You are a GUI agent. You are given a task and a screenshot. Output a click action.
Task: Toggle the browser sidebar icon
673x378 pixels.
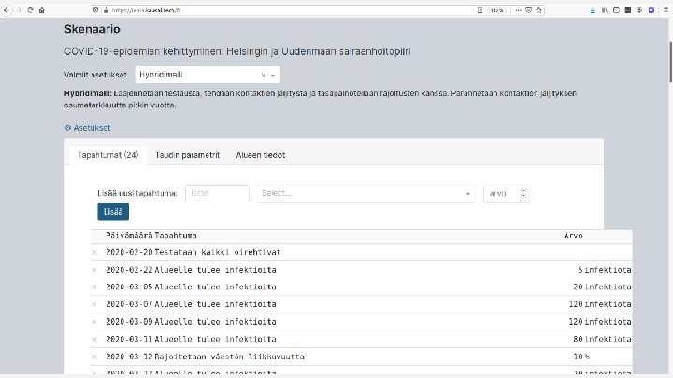616,10
